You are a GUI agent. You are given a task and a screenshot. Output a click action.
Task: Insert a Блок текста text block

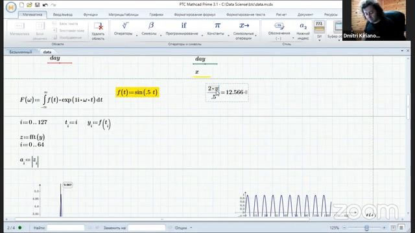[x=65, y=24]
